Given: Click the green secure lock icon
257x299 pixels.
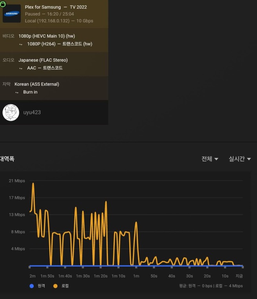Looking at the screenshot, I should pos(3,4).
